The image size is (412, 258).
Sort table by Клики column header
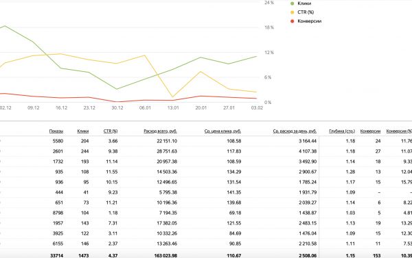[83, 131]
